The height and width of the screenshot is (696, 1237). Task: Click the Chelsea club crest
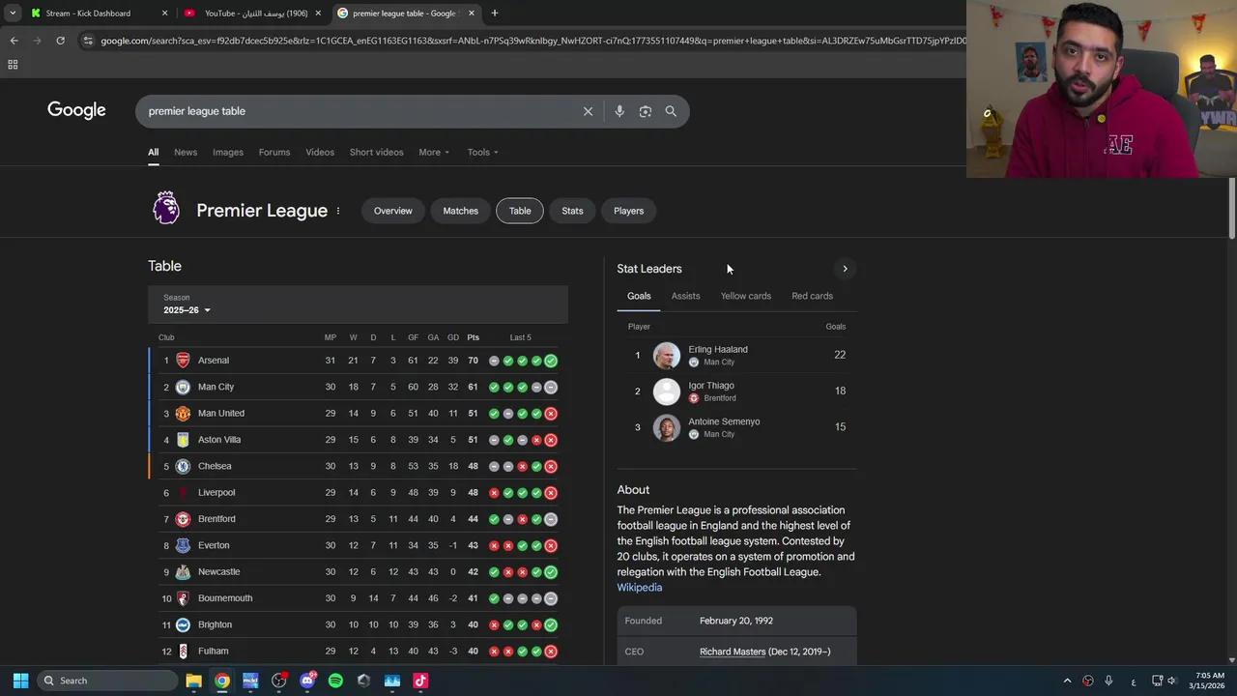pyautogui.click(x=183, y=466)
